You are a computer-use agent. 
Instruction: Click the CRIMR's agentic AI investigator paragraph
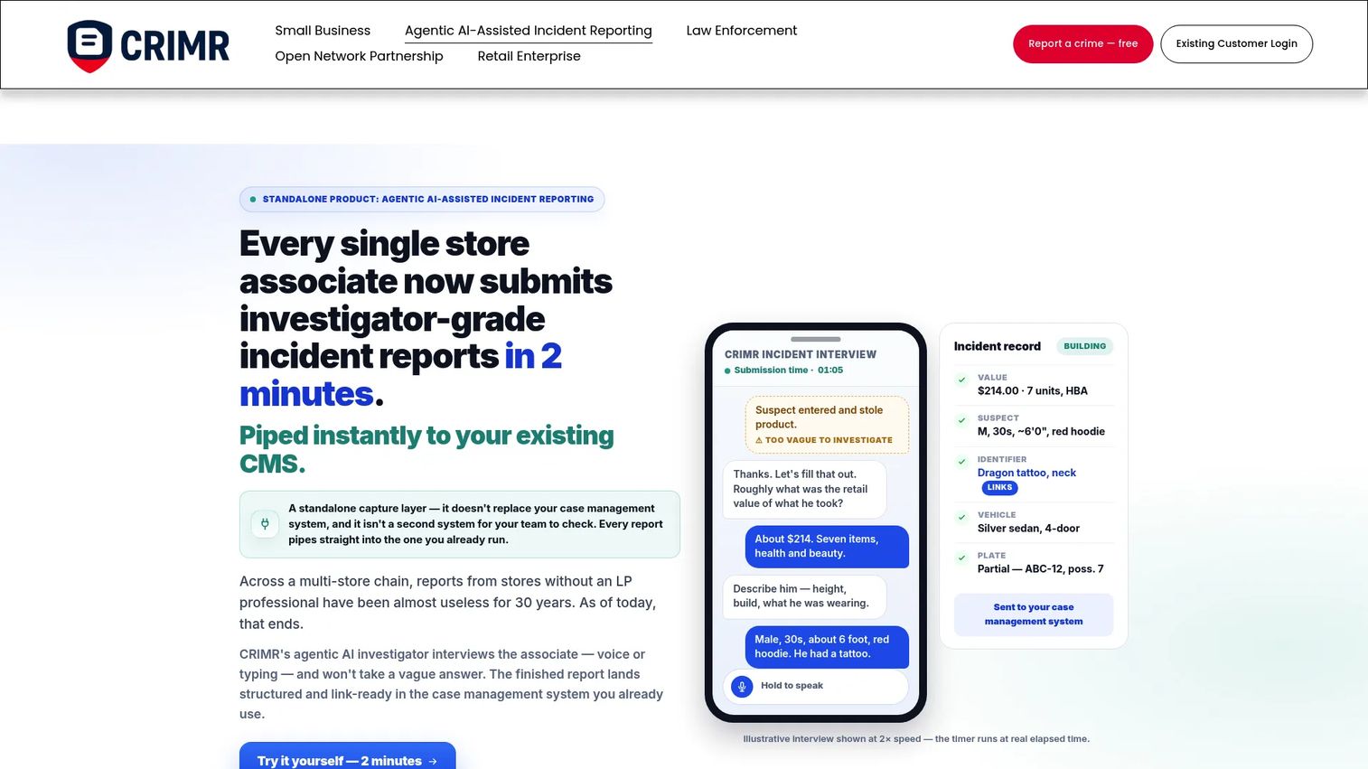[451, 684]
